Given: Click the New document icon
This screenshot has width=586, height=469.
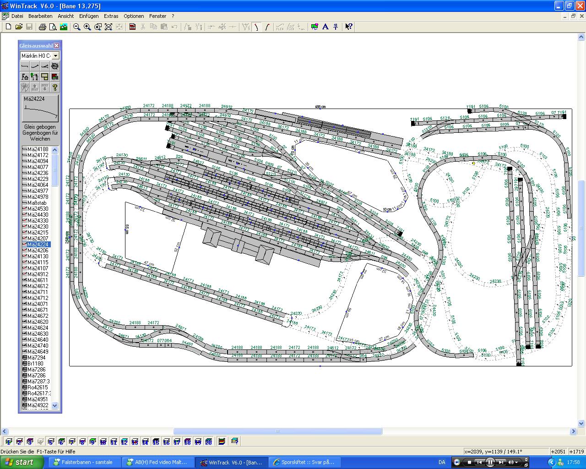Looking at the screenshot, I should point(8,27).
